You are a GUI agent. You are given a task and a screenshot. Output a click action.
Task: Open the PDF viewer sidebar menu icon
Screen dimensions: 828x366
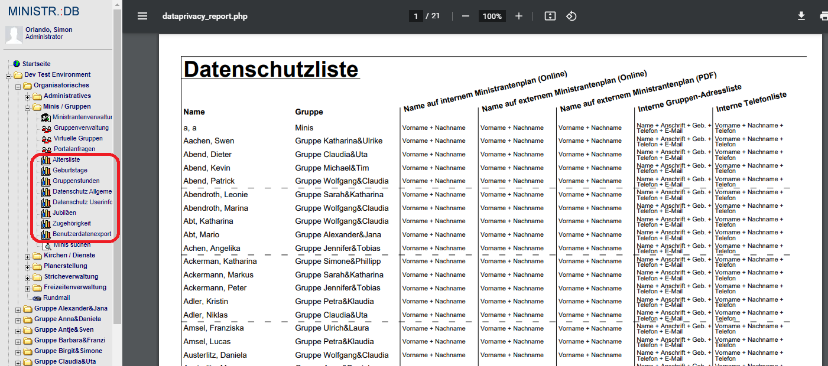point(142,16)
